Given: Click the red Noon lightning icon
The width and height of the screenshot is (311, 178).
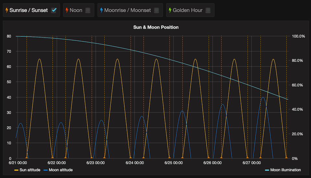Looking at the screenshot, I should pyautogui.click(x=67, y=10).
